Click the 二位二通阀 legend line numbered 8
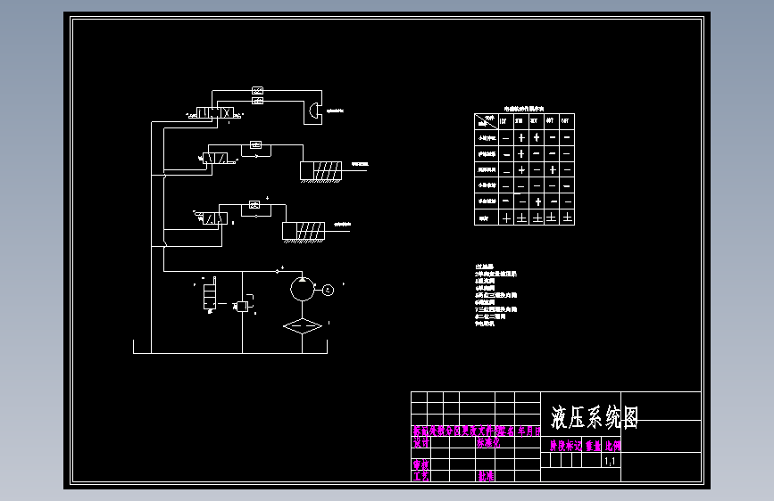774x501 pixels. click(490, 316)
